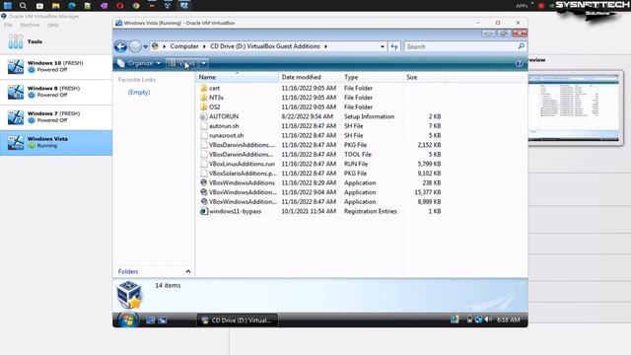The height and width of the screenshot is (355, 631).
Task: Click the Vista Start orb
Action: point(128,319)
